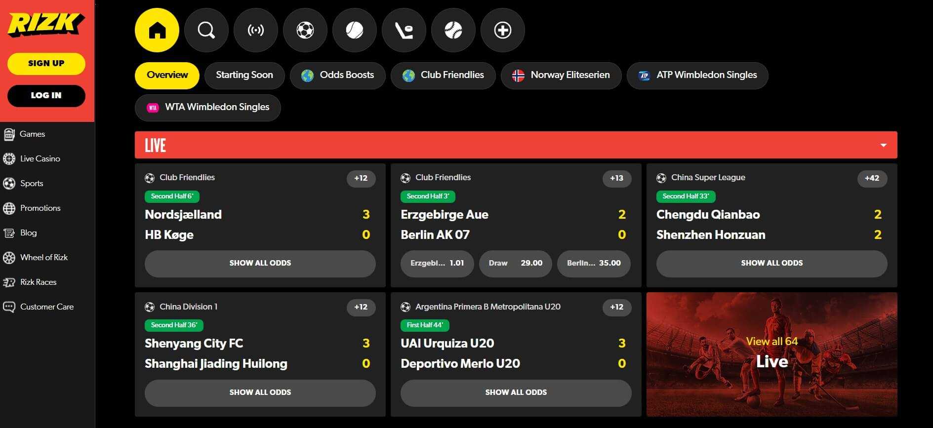Click the Customer Care chat icon
Viewport: 933px width, 428px height.
[x=9, y=307]
